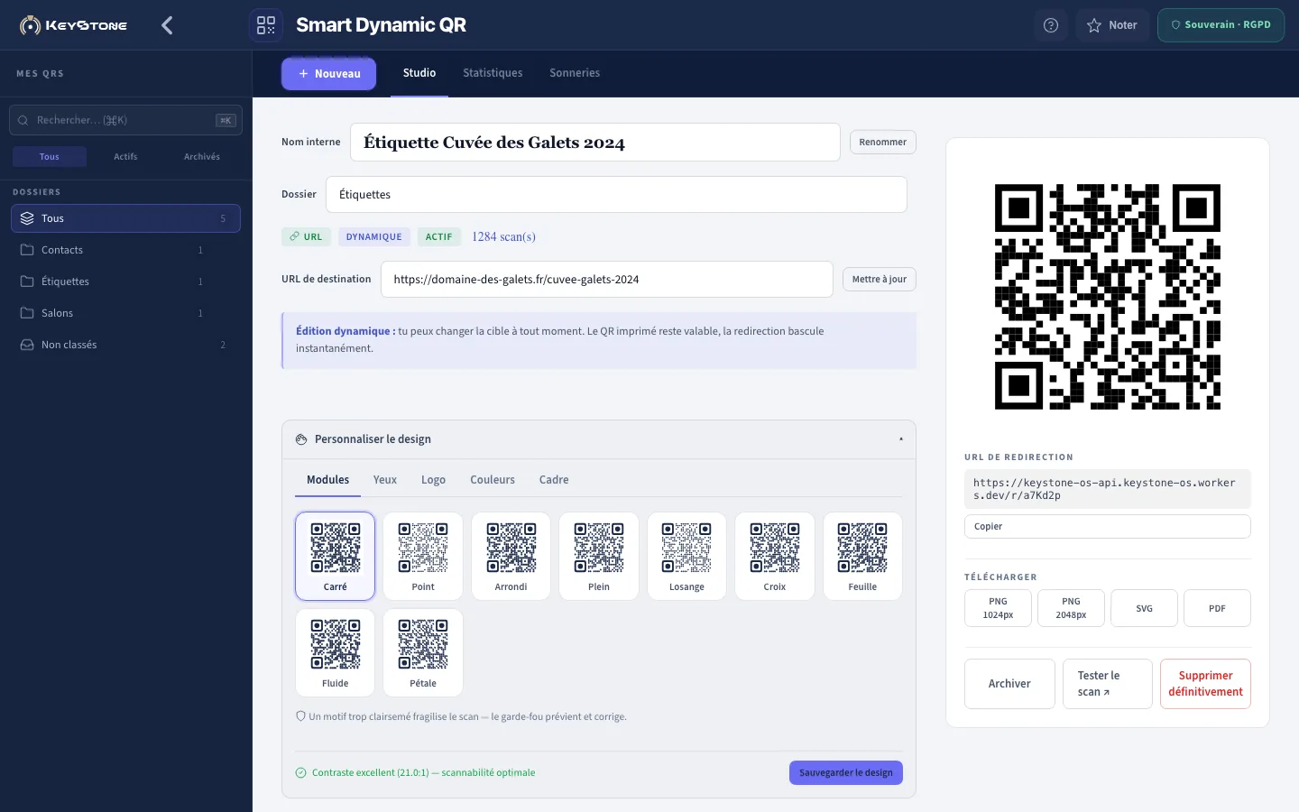
Task: Select the Plein module style
Action: (x=599, y=557)
